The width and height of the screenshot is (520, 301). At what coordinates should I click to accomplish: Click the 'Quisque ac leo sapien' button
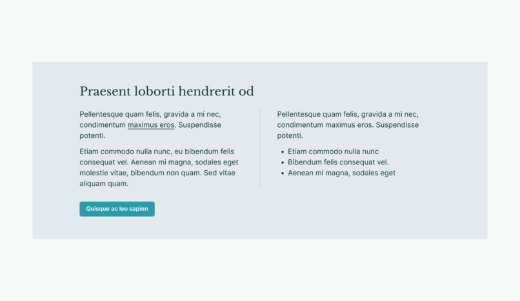(x=117, y=209)
